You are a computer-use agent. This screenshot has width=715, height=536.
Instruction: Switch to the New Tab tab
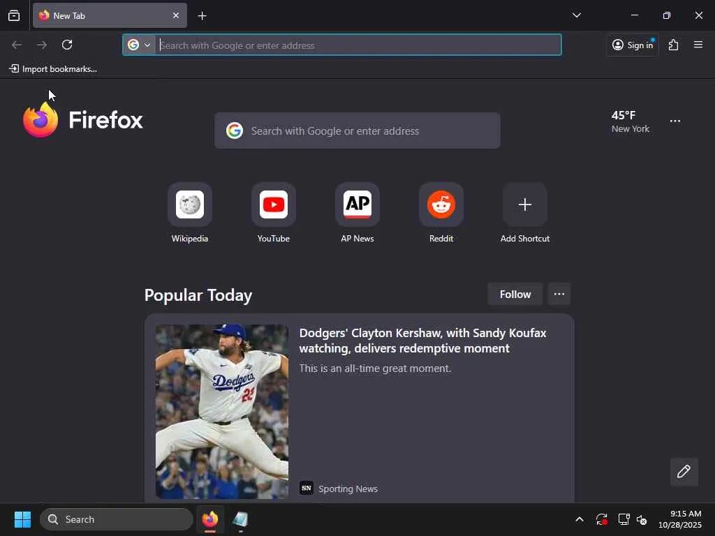tap(110, 15)
